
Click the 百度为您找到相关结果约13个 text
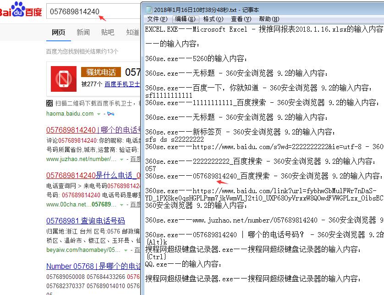[82, 51]
